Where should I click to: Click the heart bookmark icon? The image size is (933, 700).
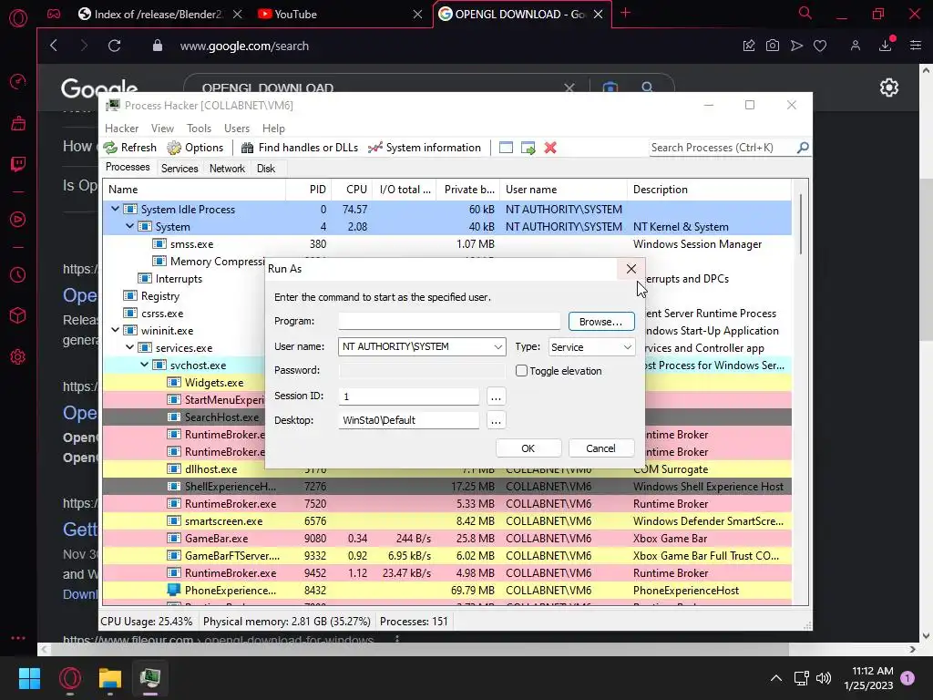[820, 46]
